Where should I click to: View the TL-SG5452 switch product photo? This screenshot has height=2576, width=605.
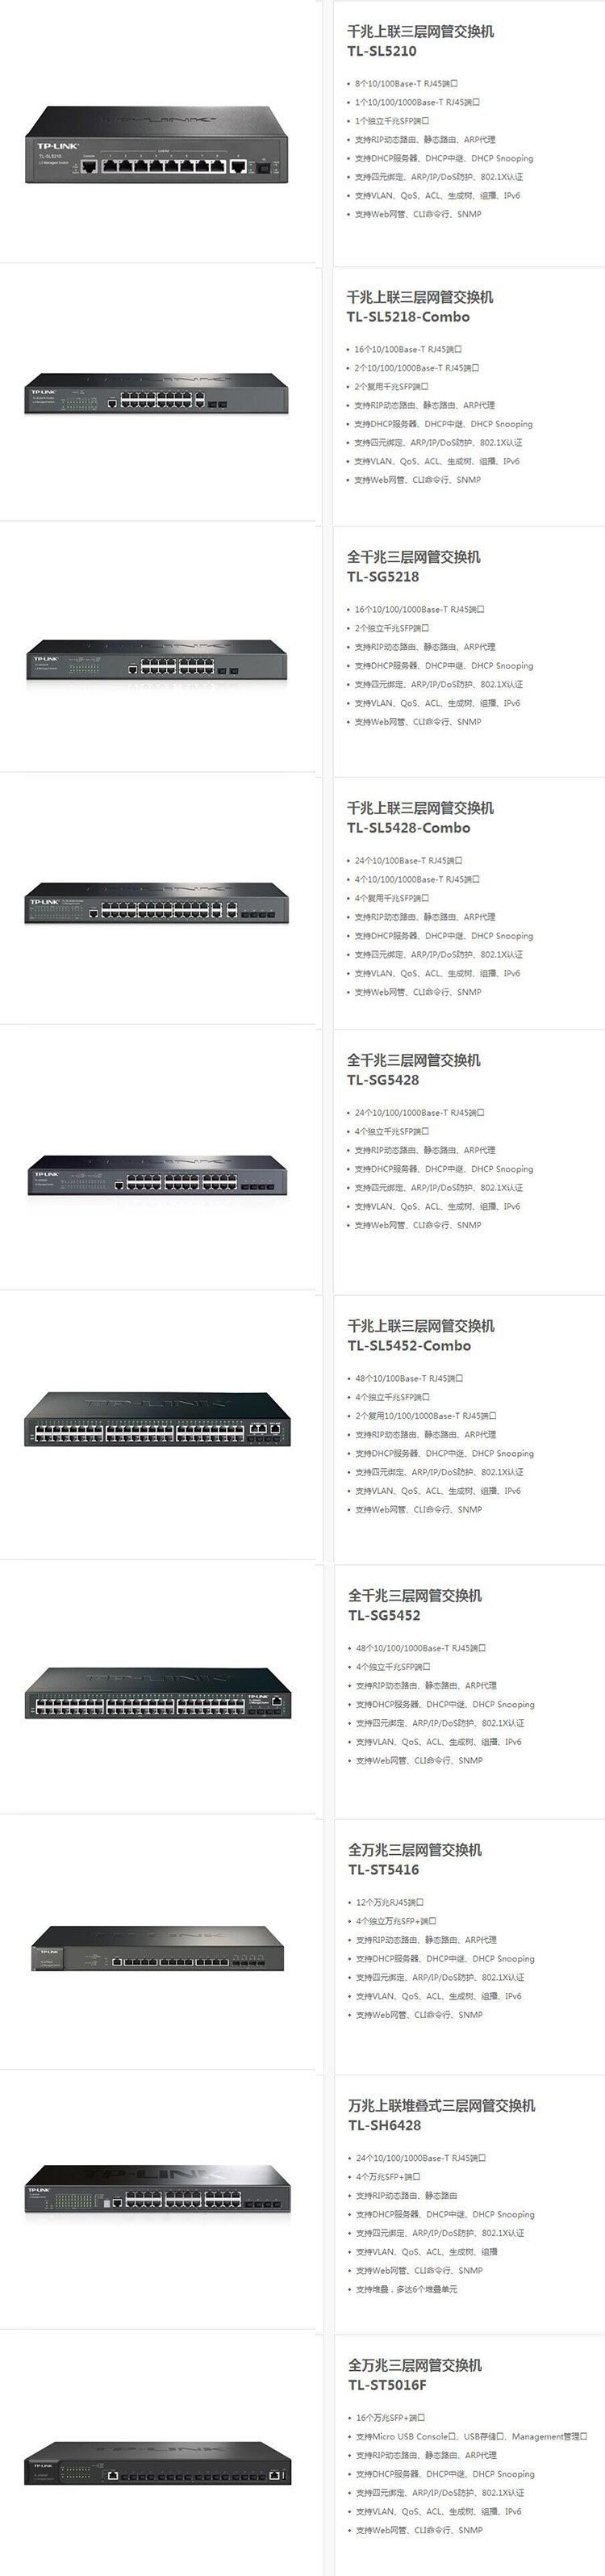[x=156, y=1693]
